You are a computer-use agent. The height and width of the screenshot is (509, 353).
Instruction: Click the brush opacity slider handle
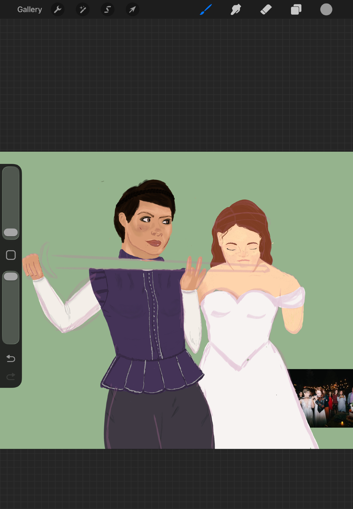point(11,277)
